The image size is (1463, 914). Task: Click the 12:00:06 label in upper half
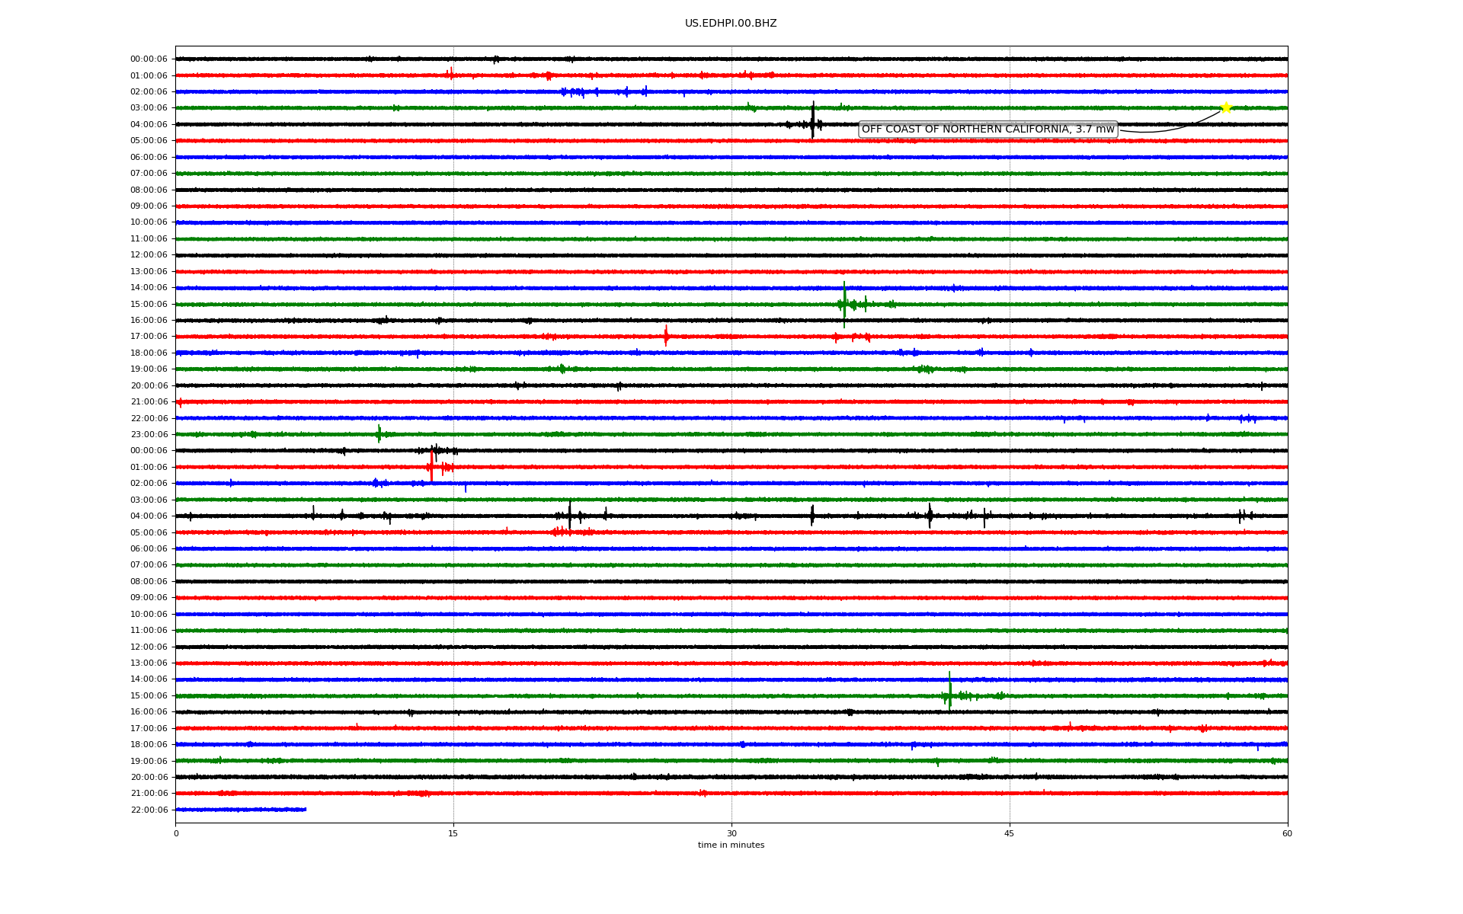click(x=149, y=255)
